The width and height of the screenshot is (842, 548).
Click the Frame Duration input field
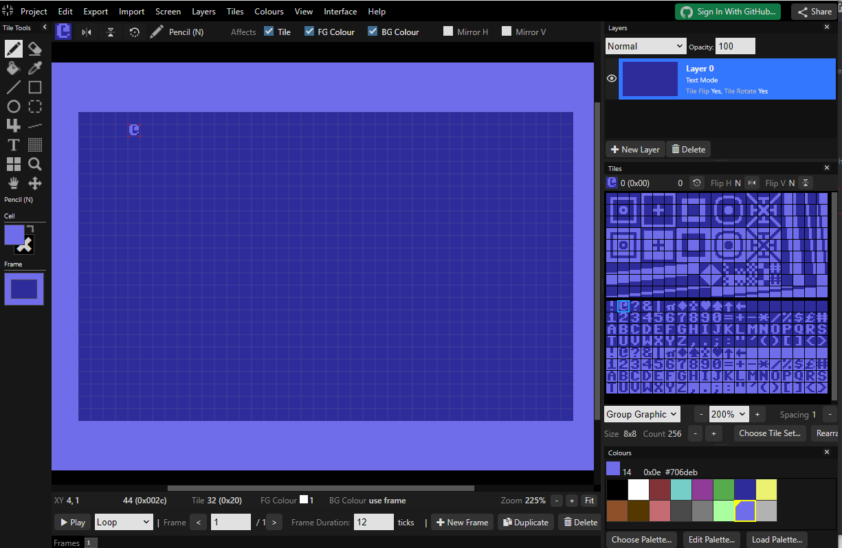373,522
